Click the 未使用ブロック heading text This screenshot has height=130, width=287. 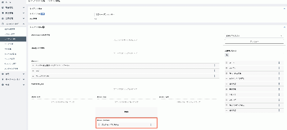(x=231, y=51)
